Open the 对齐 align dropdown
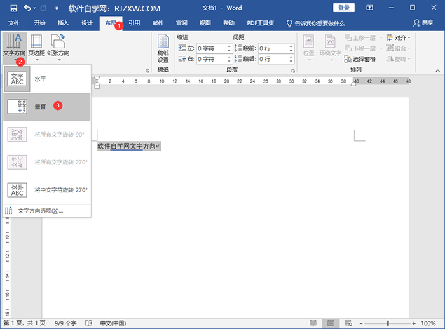 click(x=399, y=37)
